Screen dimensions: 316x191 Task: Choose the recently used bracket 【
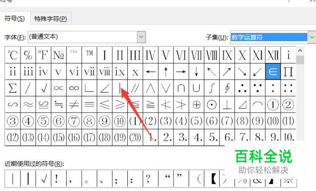(211, 179)
